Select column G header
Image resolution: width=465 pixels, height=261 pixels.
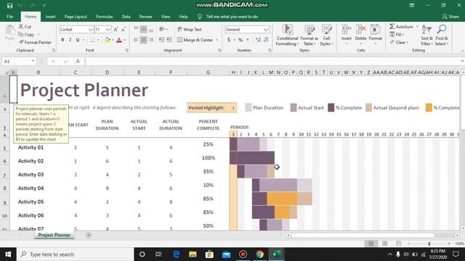coord(209,72)
